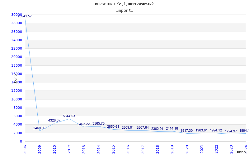Select the 3462.22 data label

(83, 124)
